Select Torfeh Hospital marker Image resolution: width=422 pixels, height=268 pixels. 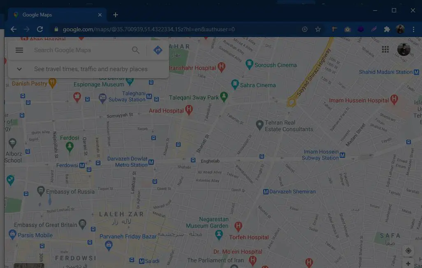pos(238,226)
